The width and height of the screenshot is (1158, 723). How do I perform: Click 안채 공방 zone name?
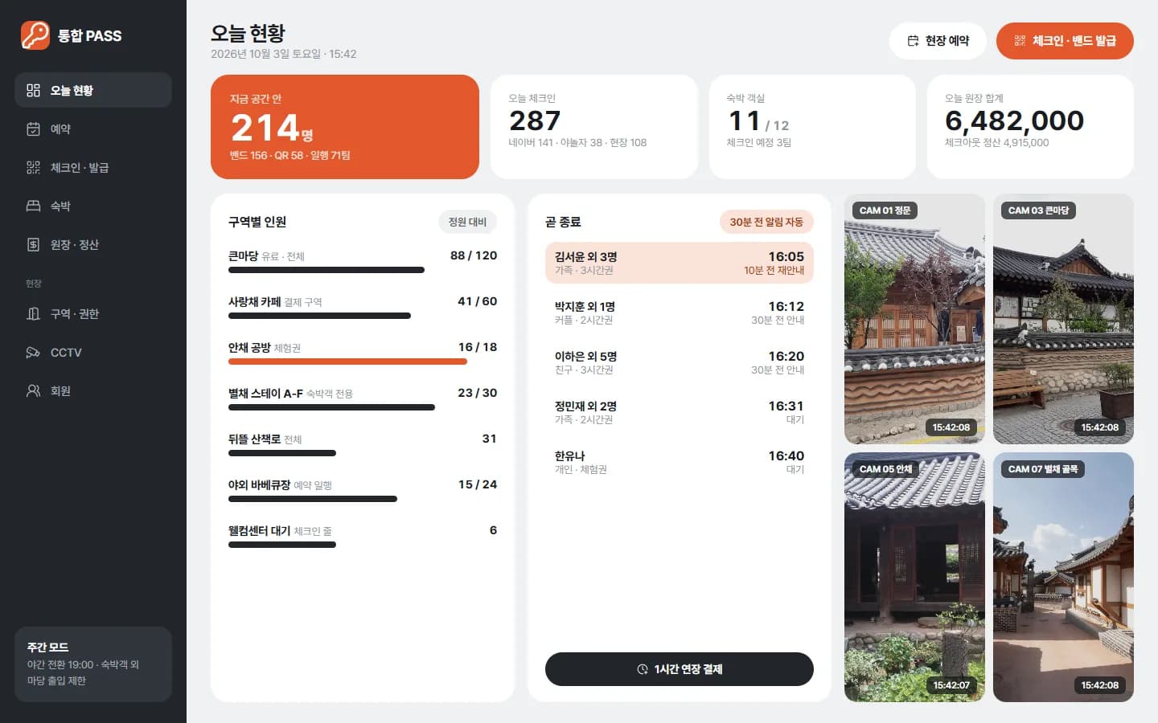[x=249, y=347]
